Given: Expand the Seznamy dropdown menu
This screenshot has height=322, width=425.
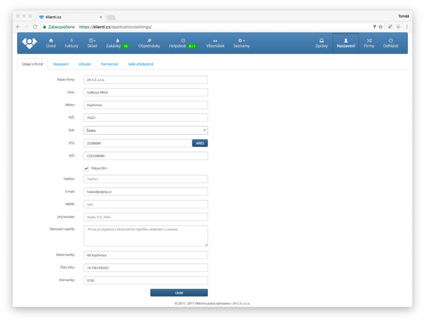Looking at the screenshot, I should pyautogui.click(x=242, y=43).
